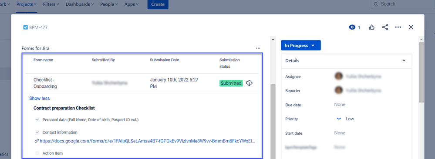Give the issue a thumbs-up vote
This screenshot has height=159, width=435.
pos(372,27)
